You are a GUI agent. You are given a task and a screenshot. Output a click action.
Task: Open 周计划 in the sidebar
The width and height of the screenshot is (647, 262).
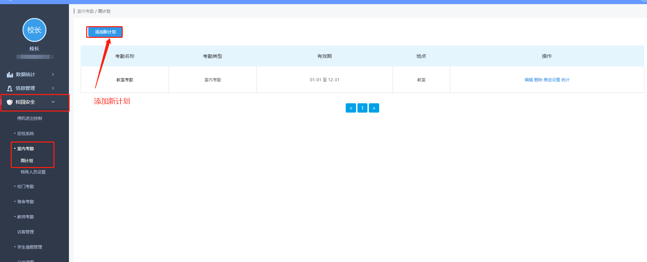pyautogui.click(x=27, y=161)
